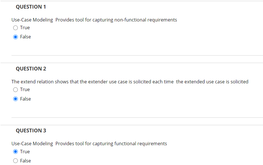This screenshot has width=263, height=165.
Task: Click the False label under Question 1
Action: tap(25, 37)
